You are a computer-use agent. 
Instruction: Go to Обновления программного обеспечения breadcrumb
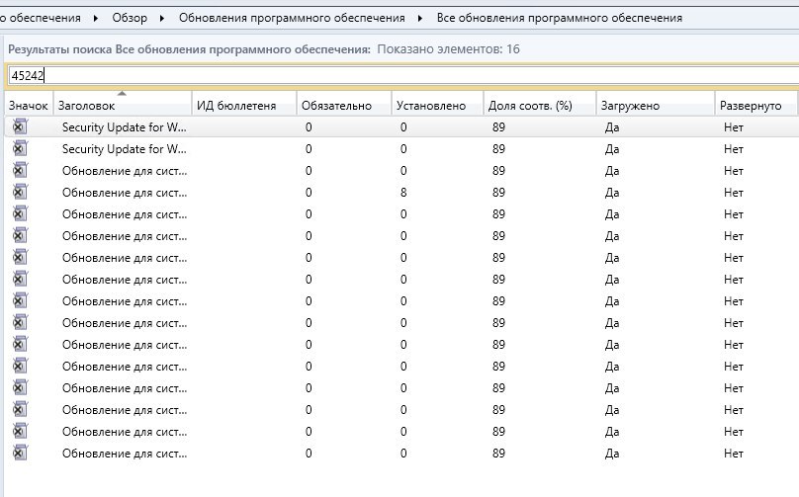tap(292, 18)
